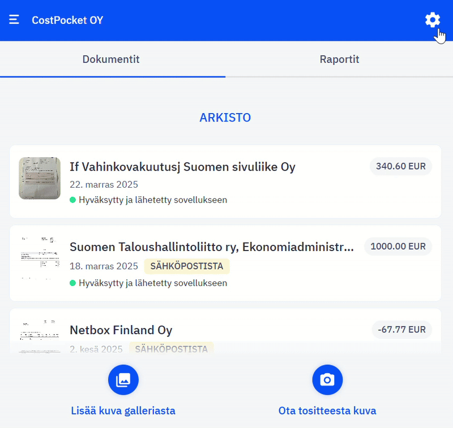Click the Ota tositteesta kuva label

[x=327, y=411]
